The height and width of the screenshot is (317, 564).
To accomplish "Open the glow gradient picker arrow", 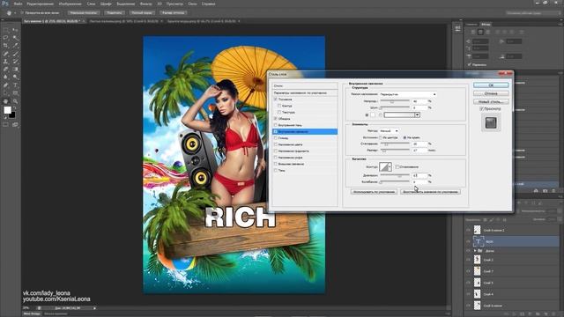I will pos(417,115).
